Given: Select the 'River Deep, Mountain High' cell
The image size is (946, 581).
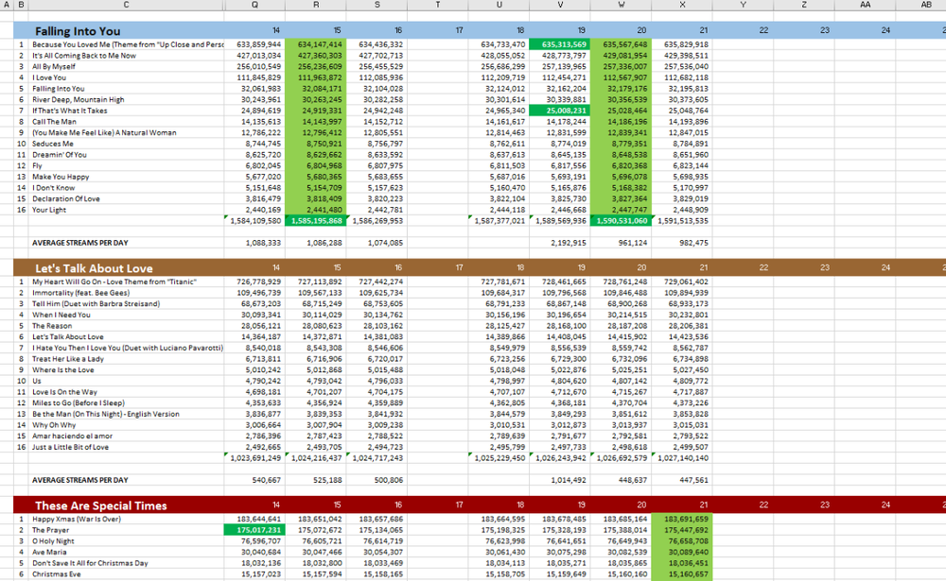Looking at the screenshot, I should click(126, 100).
